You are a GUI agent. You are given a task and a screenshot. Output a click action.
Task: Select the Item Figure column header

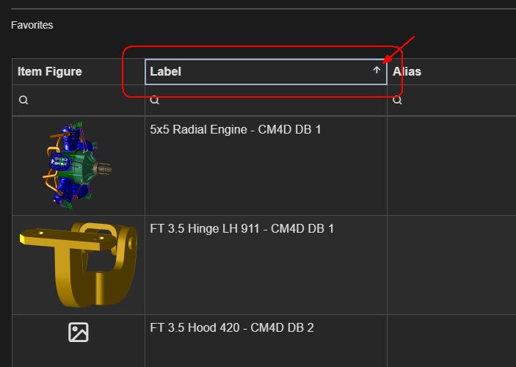point(50,71)
